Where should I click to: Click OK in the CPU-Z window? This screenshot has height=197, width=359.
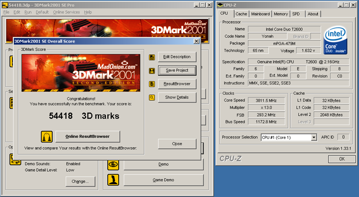342,159
